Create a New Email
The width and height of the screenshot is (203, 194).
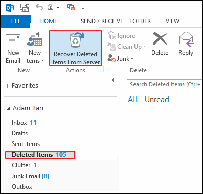click(x=13, y=48)
